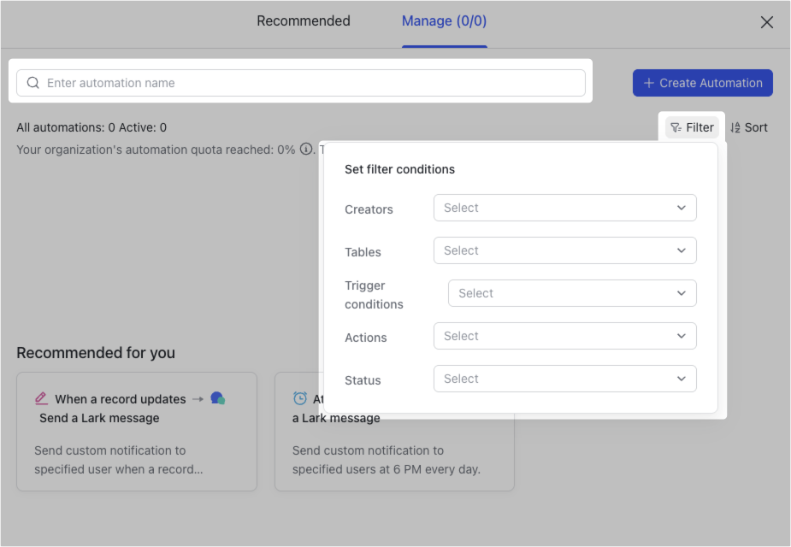Click the Lark message bubble icon
Screen dimensions: 791x547
coord(217,398)
